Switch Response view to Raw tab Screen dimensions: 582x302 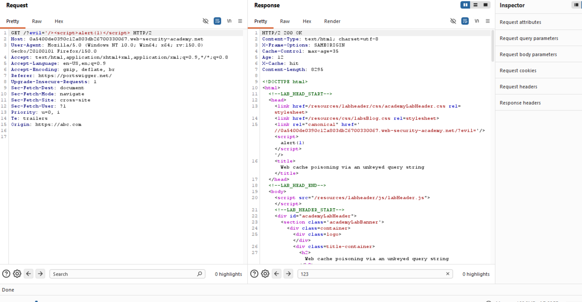click(x=285, y=21)
